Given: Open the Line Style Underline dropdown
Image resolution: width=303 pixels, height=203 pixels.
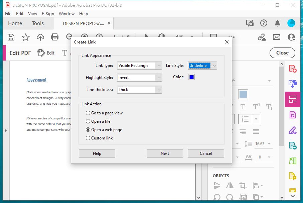Looking at the screenshot, I should tap(202, 66).
